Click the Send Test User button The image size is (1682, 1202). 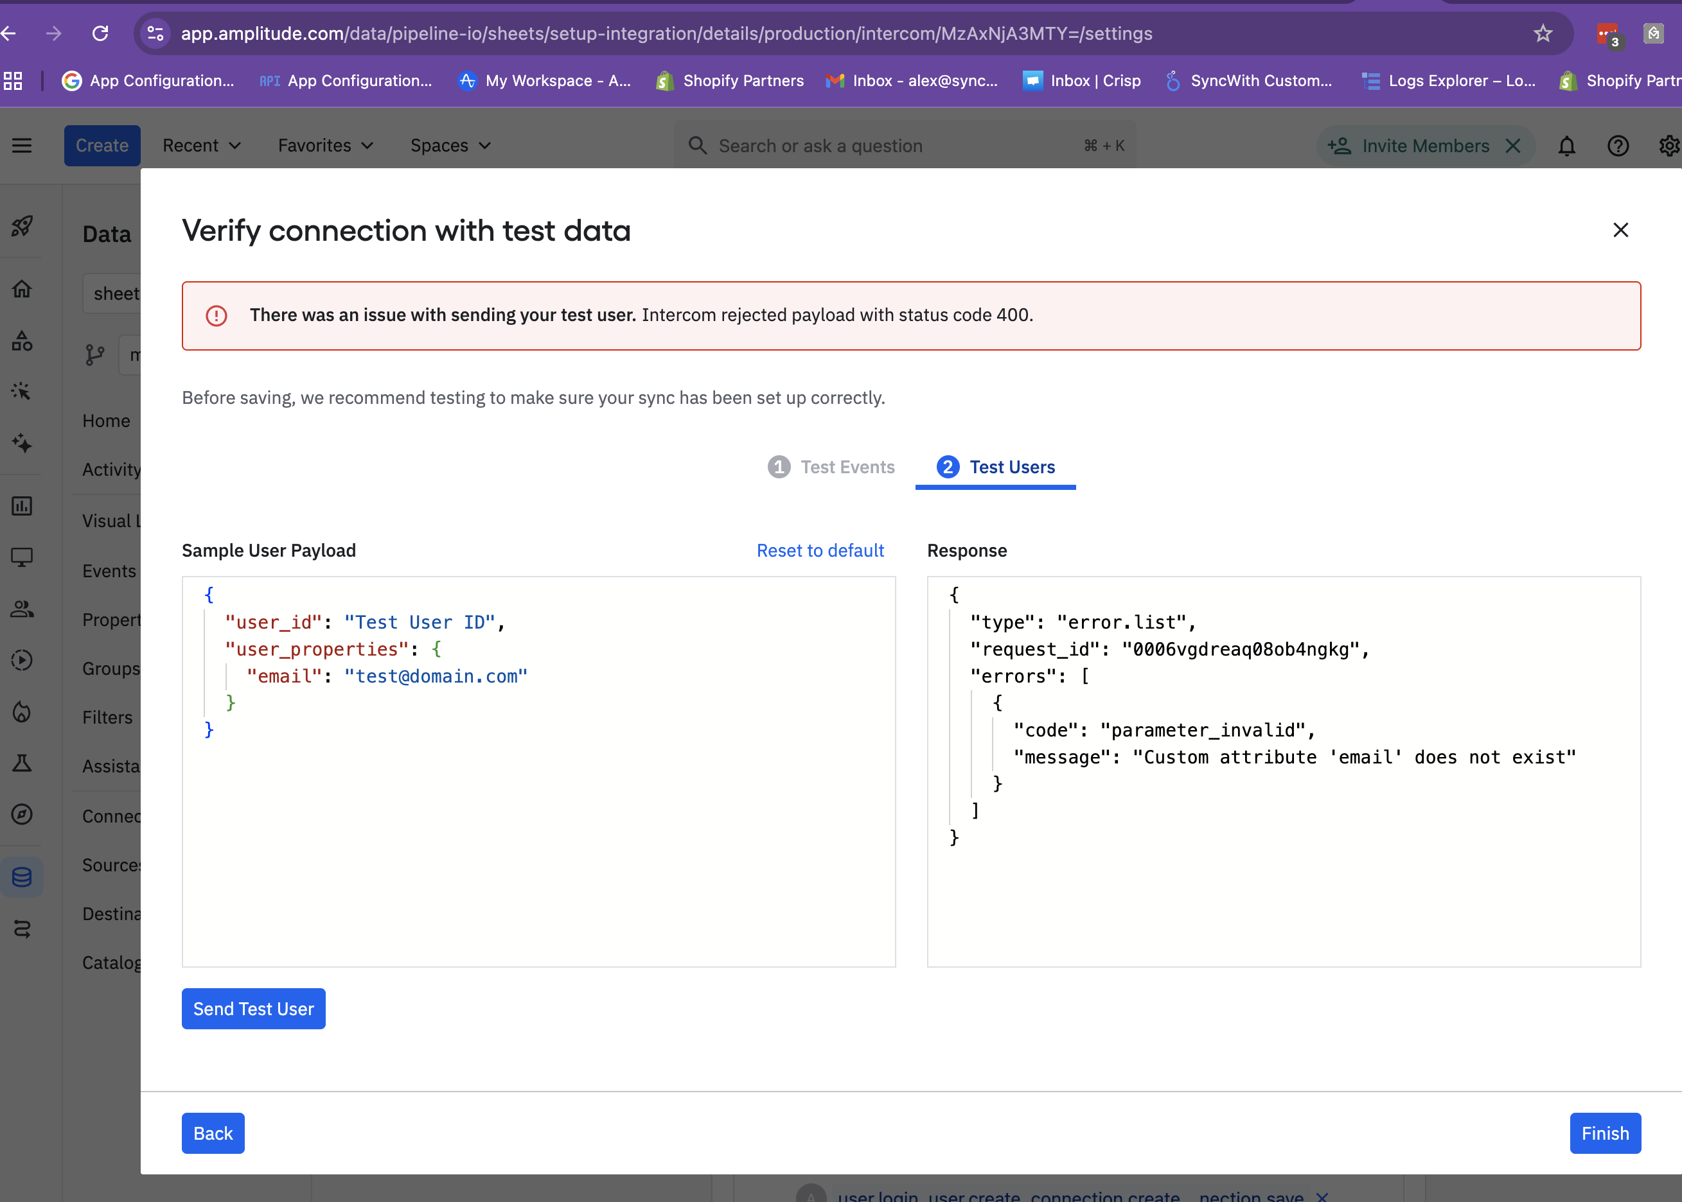point(253,1009)
